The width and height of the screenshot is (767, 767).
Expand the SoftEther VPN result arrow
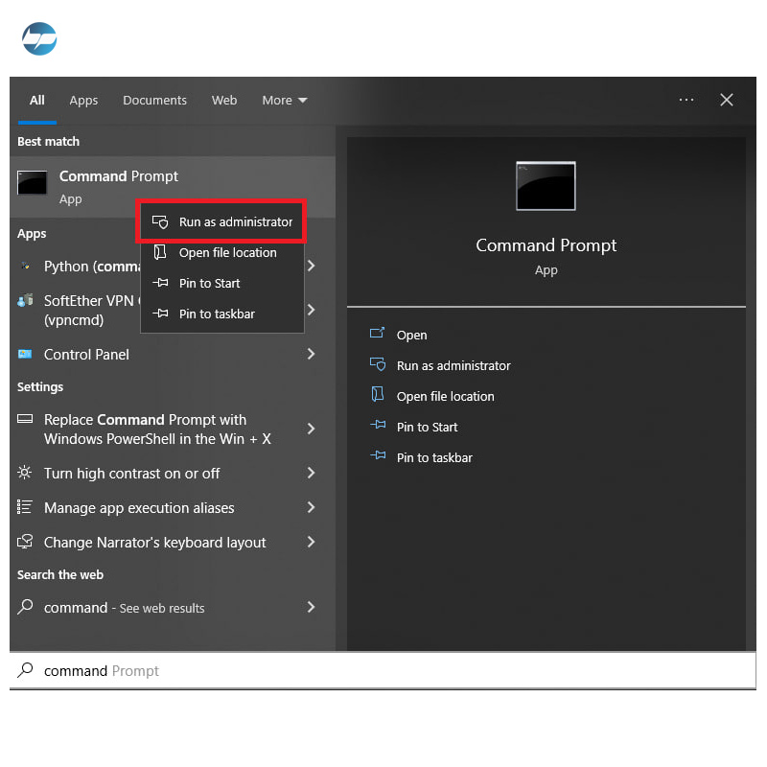click(311, 310)
